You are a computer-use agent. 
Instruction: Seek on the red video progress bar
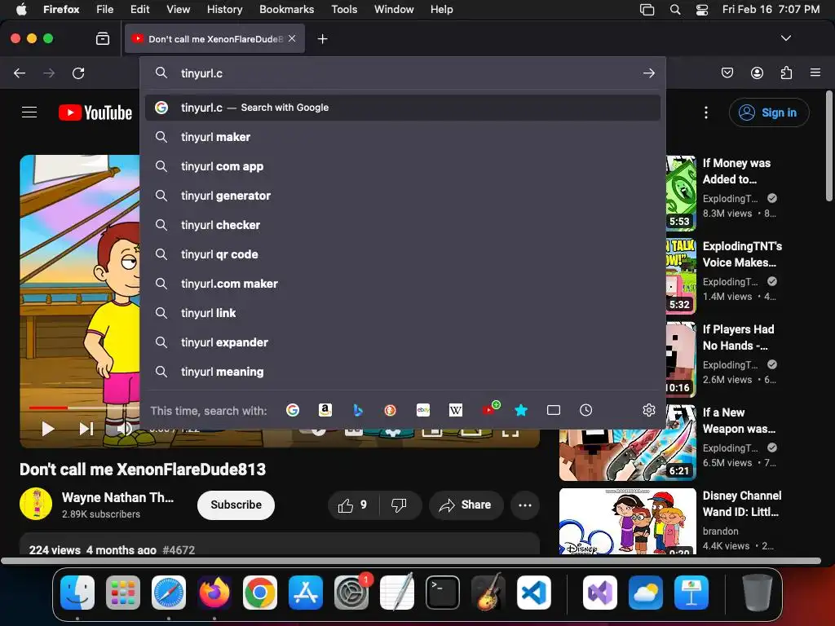pos(48,408)
